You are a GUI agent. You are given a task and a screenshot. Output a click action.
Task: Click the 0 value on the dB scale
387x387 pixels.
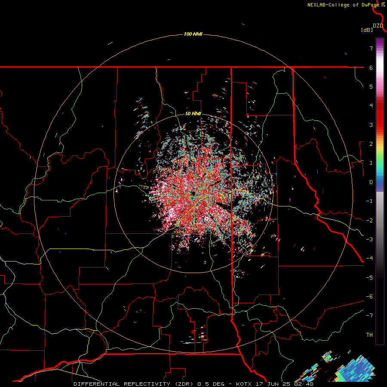[371, 182]
